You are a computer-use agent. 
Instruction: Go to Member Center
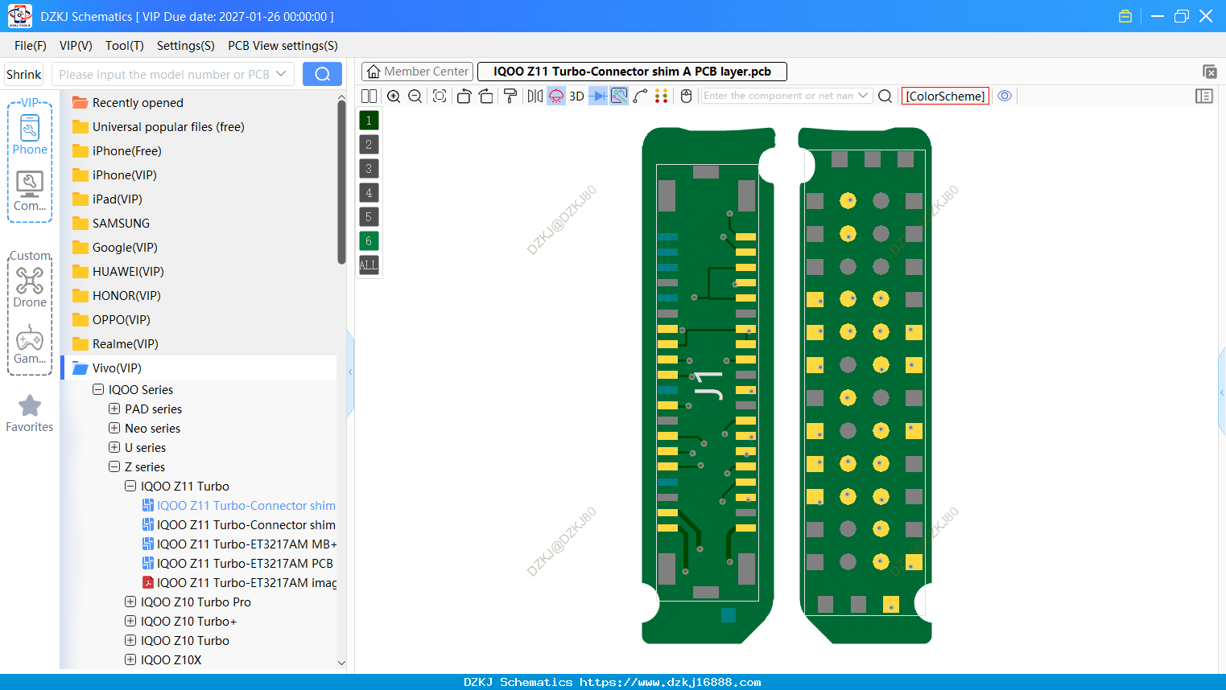pos(417,72)
